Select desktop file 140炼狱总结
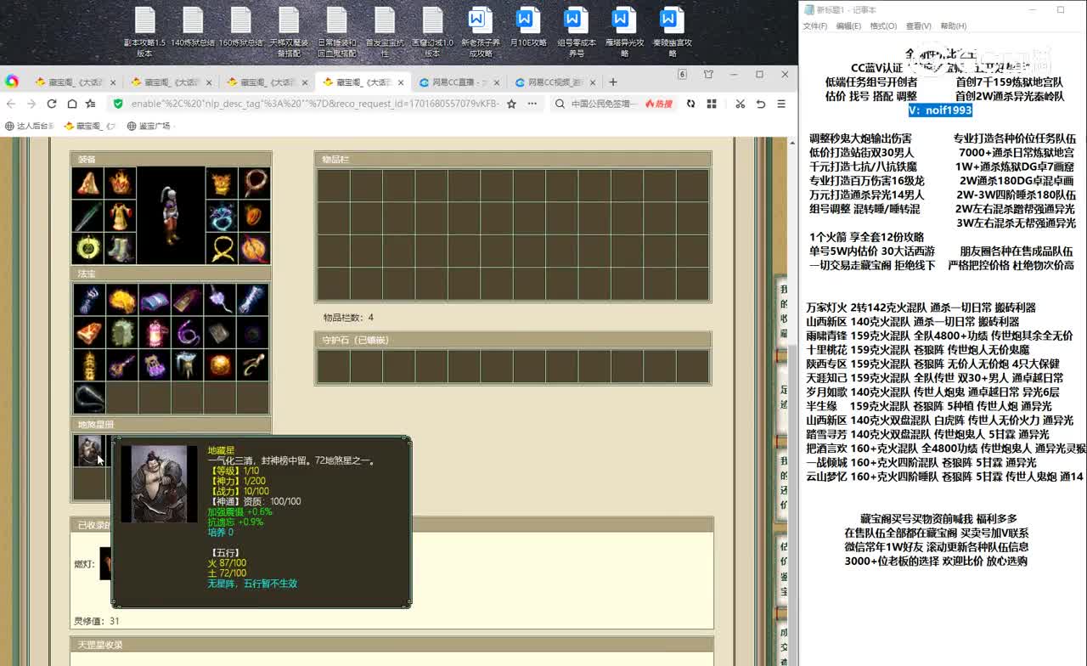 [x=193, y=28]
